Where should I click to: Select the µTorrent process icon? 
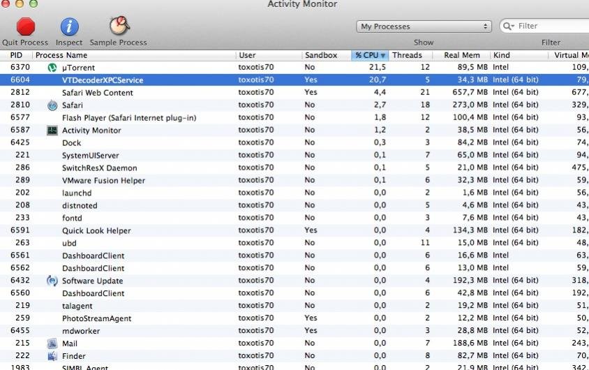(x=52, y=68)
